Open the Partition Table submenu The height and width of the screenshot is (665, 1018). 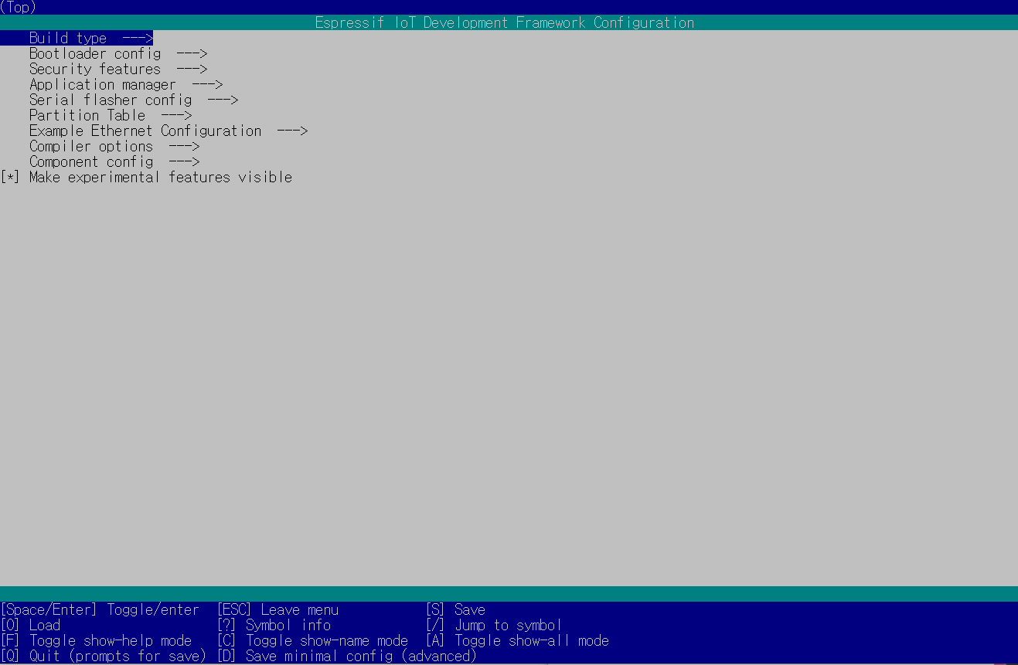pos(111,115)
